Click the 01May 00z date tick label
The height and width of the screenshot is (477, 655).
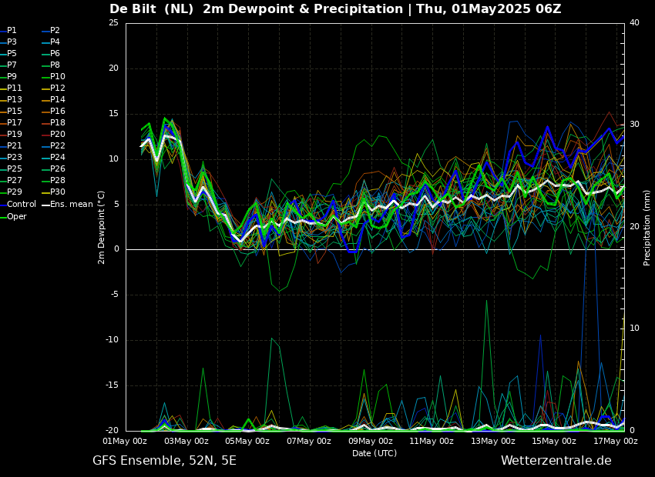(x=126, y=441)
